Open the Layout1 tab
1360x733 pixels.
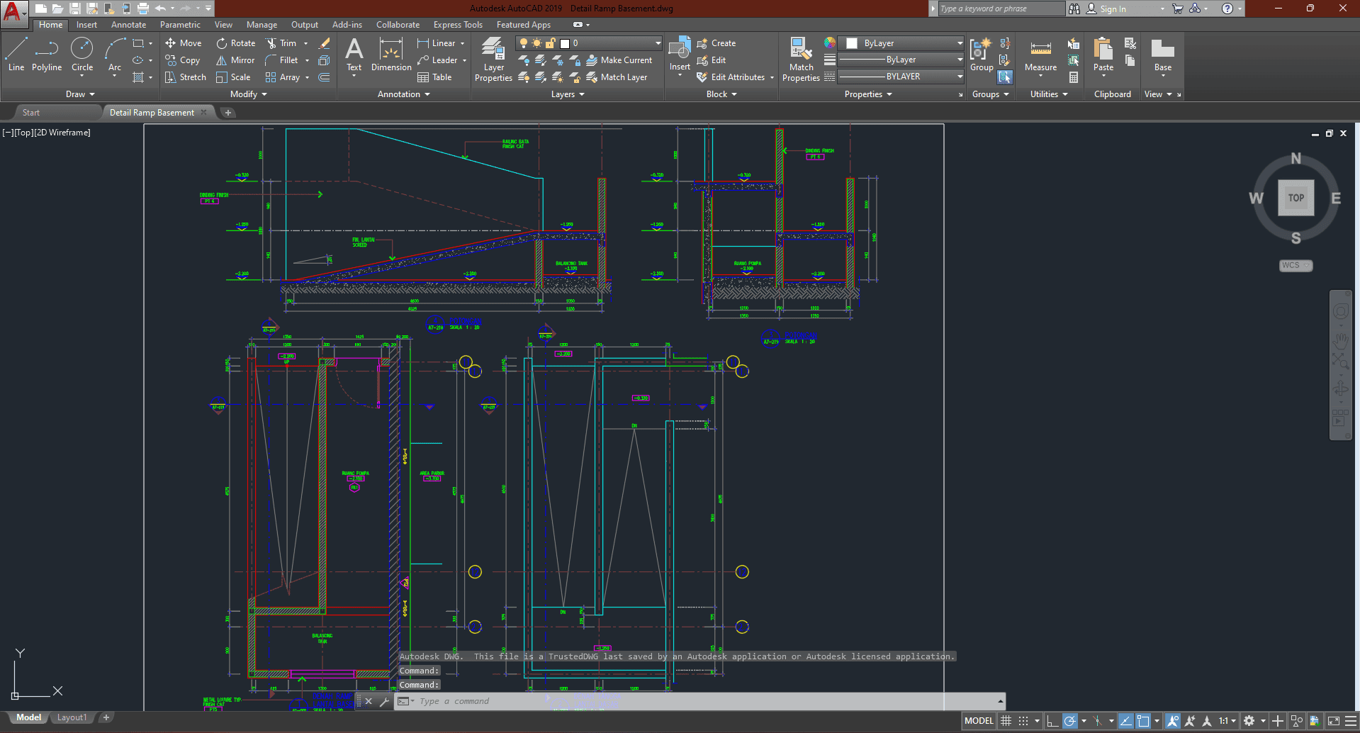pos(72,717)
